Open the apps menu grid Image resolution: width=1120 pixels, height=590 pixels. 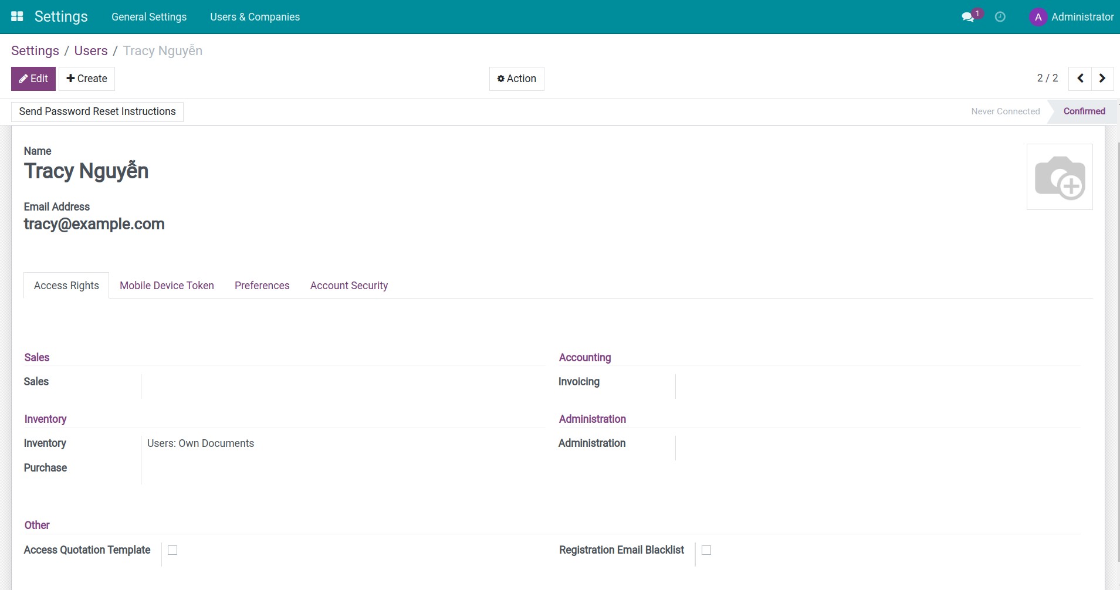point(18,16)
